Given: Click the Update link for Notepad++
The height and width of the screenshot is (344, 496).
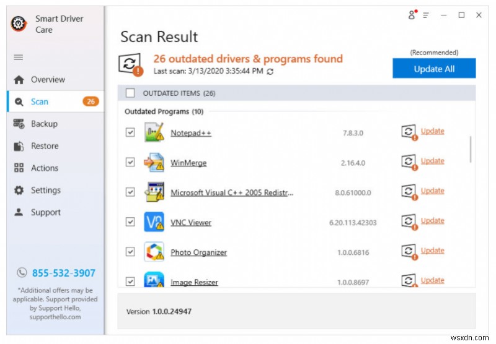Looking at the screenshot, I should 432,131.
